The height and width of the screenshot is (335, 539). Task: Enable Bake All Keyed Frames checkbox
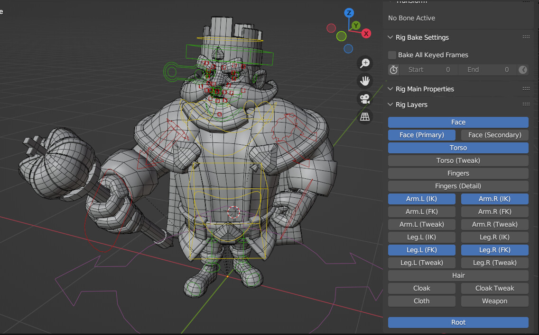(392, 55)
